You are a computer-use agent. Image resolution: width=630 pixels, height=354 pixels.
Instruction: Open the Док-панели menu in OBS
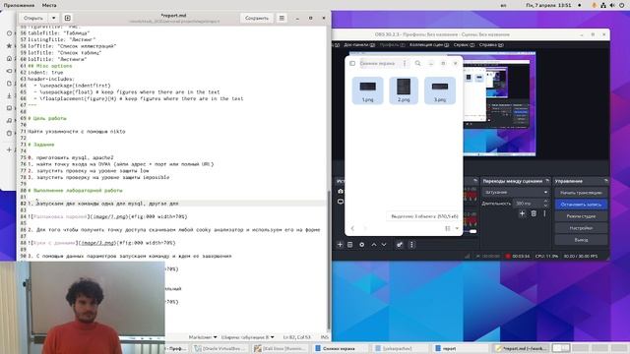click(359, 45)
